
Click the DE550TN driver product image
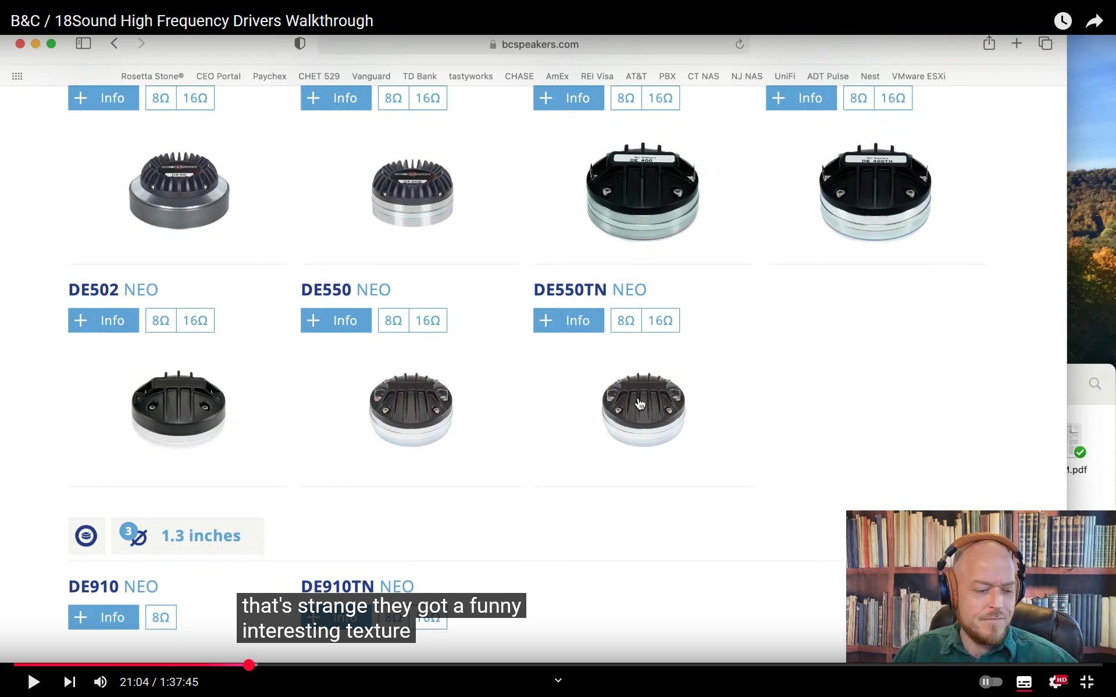(643, 409)
